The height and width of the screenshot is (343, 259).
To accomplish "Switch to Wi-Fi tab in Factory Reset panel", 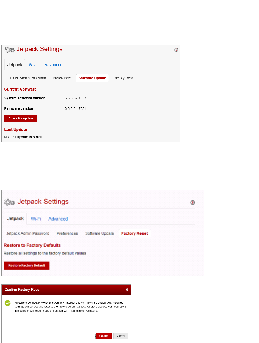I will point(36,219).
